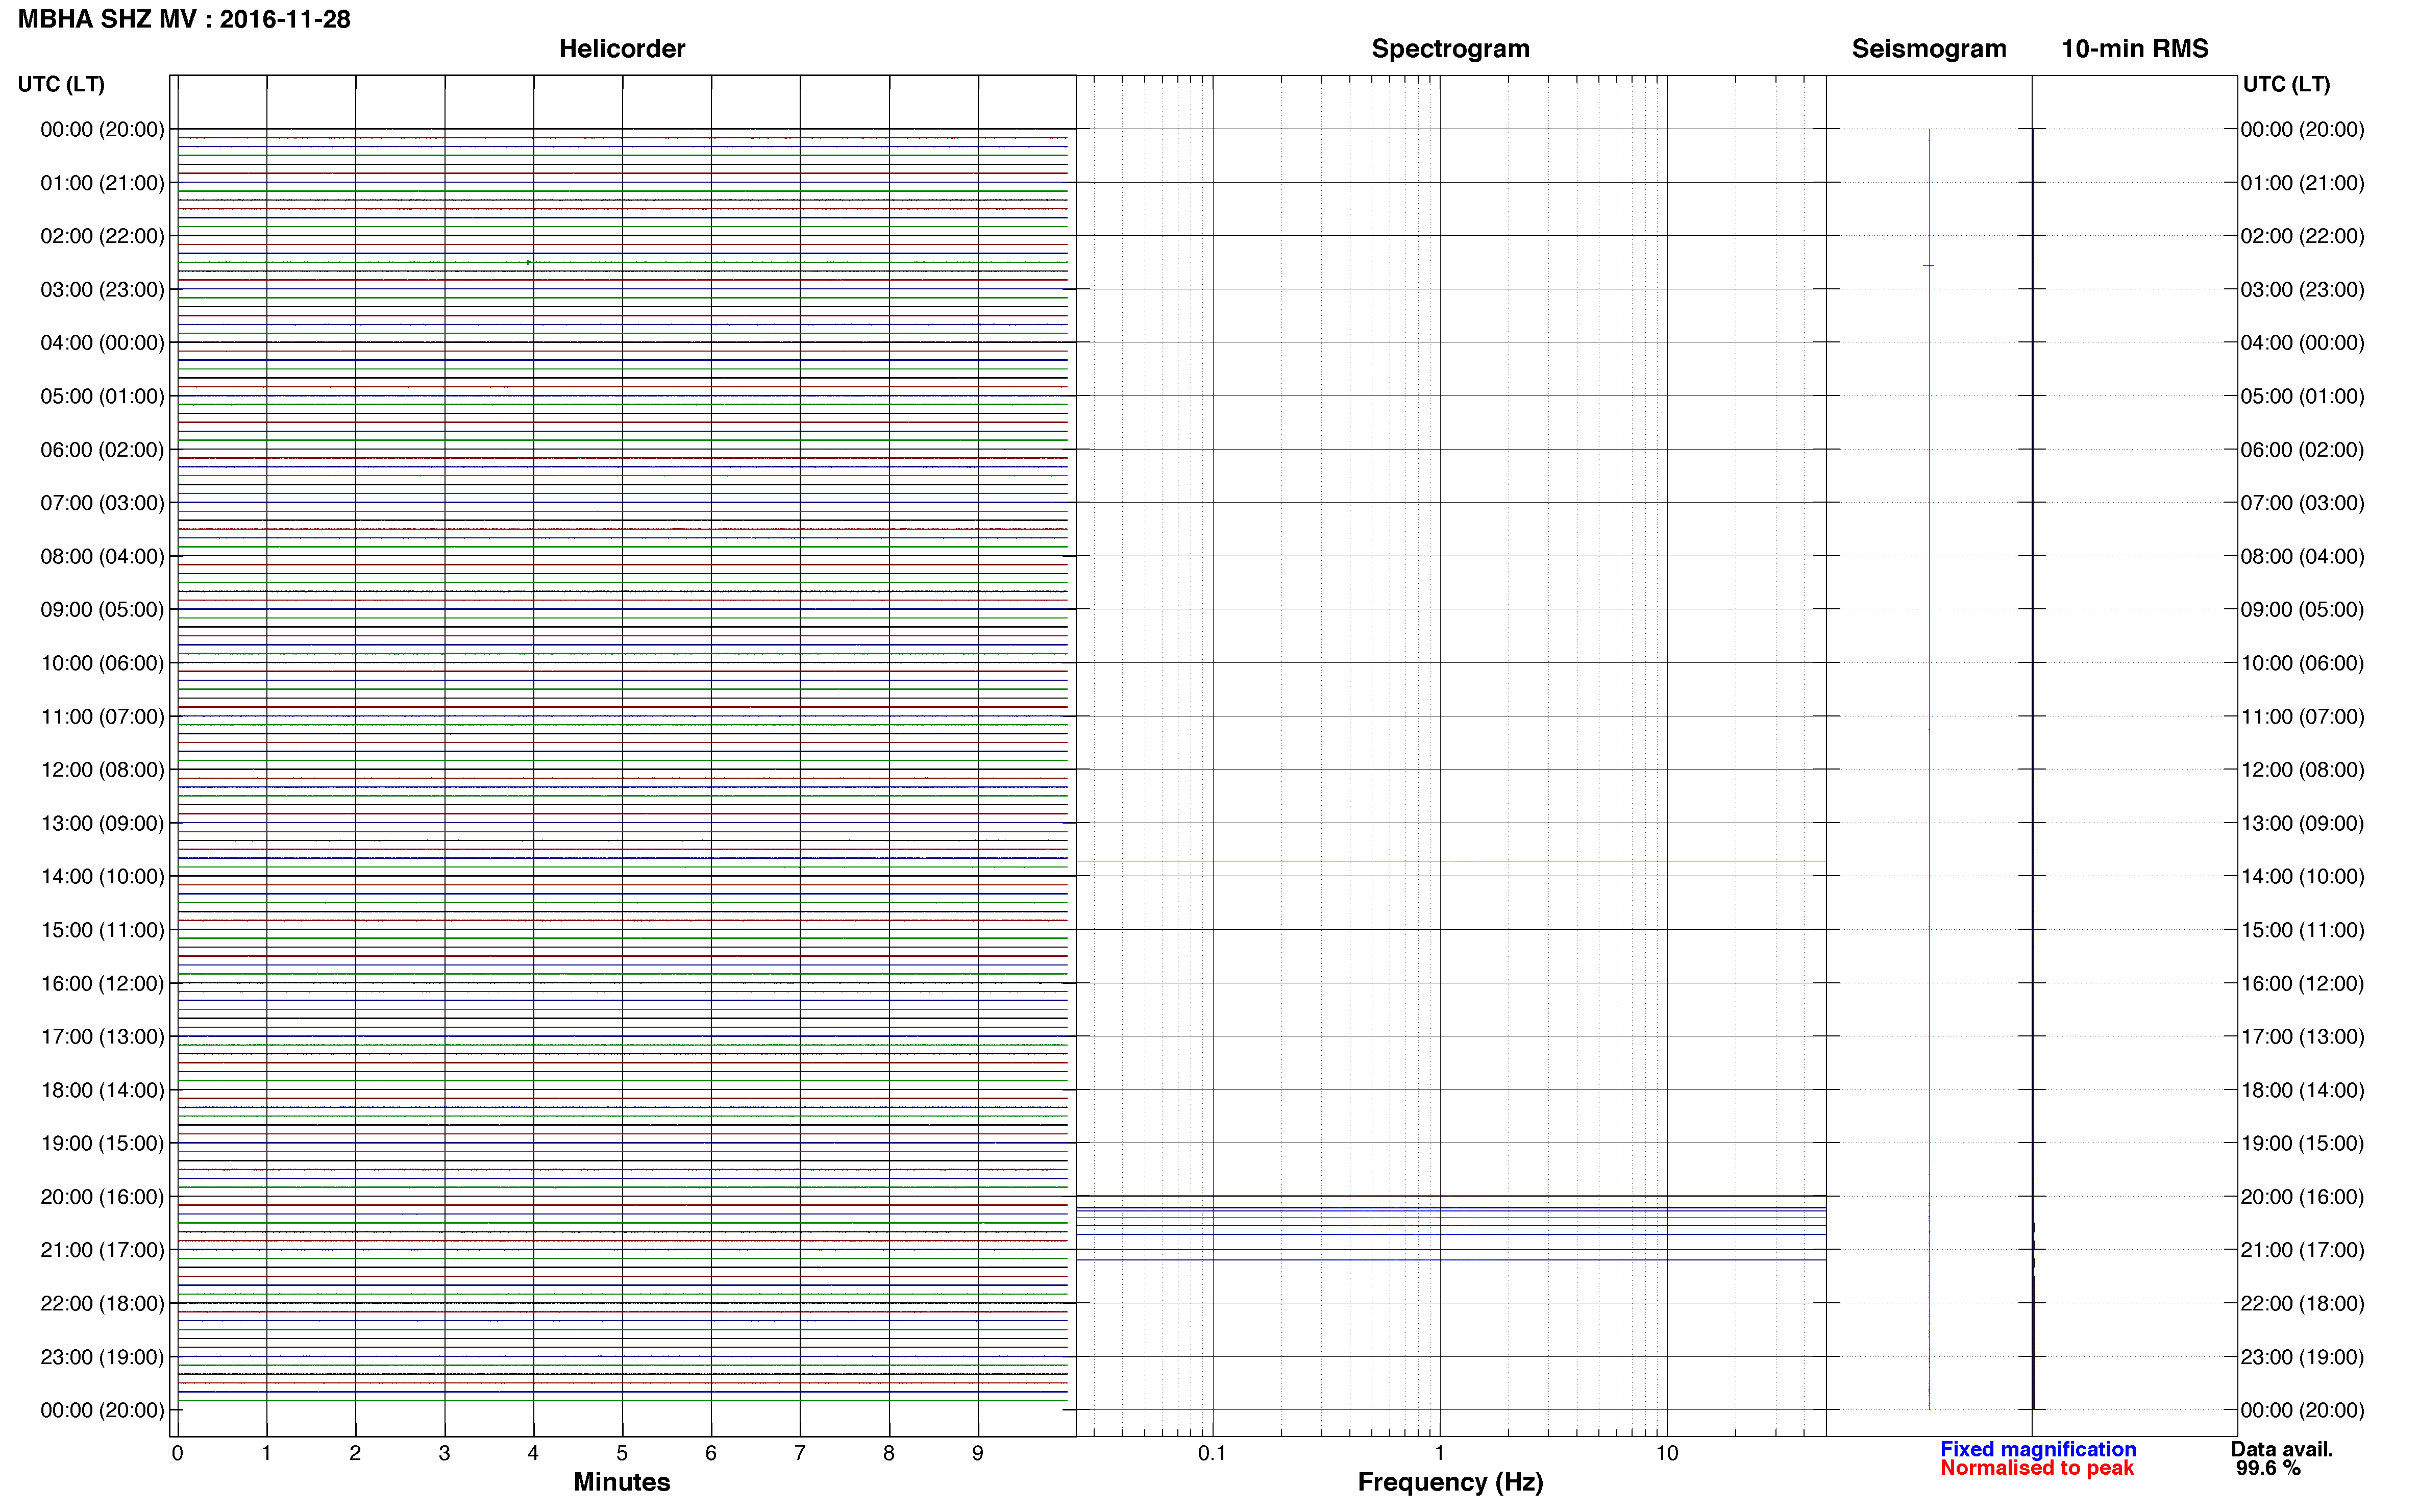Click the 'UTC (LT)' header beside the helicorder
Image resolution: width=2419 pixels, height=1512 pixels.
[61, 84]
